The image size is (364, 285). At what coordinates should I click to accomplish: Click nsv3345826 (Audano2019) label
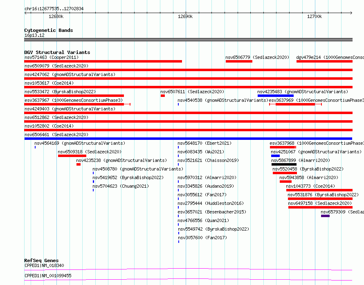pos(206,186)
